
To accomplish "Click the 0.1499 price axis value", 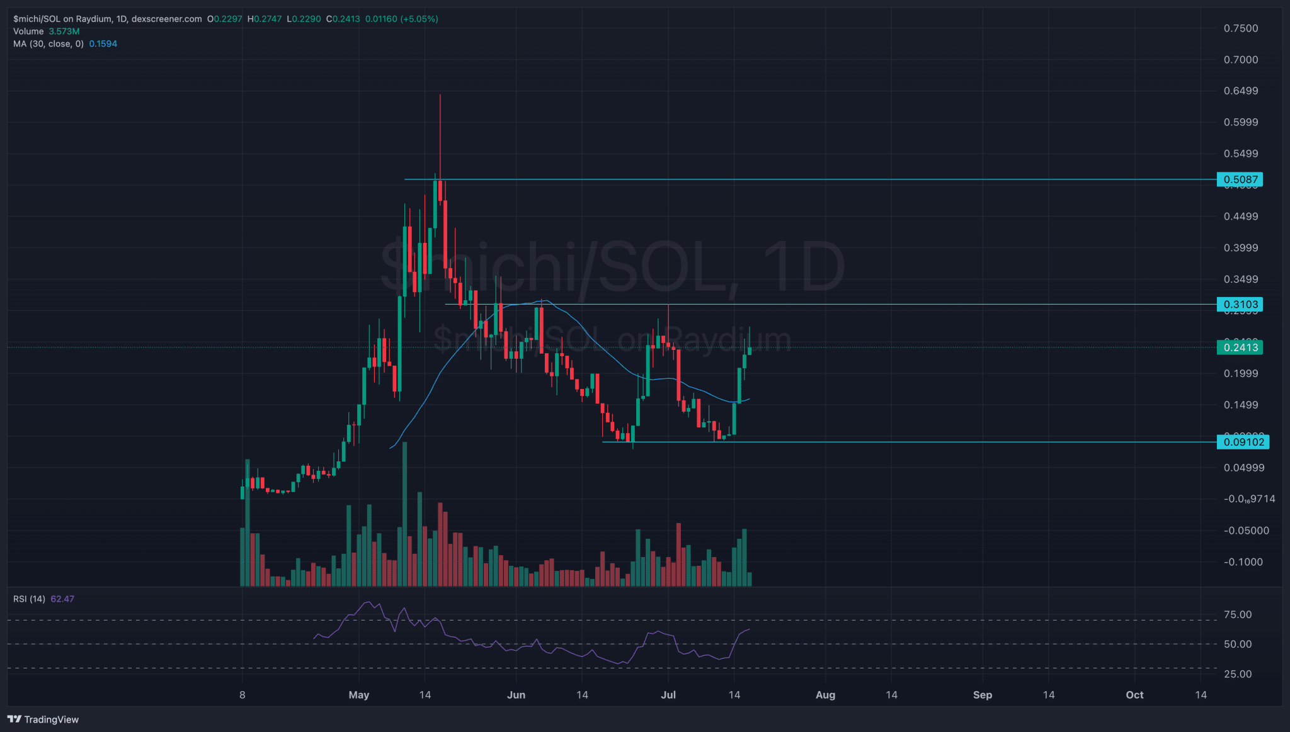I will tap(1241, 405).
